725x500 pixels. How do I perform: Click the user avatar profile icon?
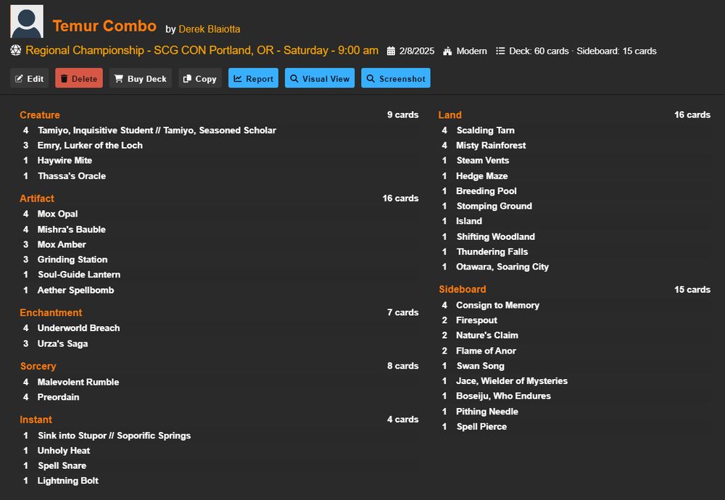[27, 21]
